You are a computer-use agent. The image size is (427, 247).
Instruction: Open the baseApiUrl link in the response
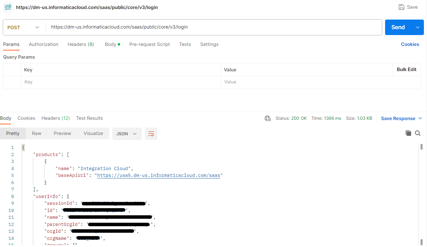[x=159, y=176]
